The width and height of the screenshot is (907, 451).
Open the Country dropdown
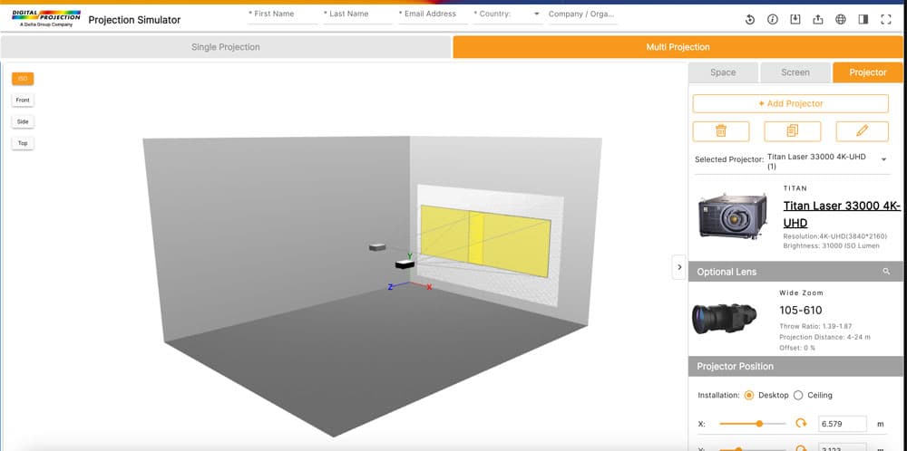point(536,14)
